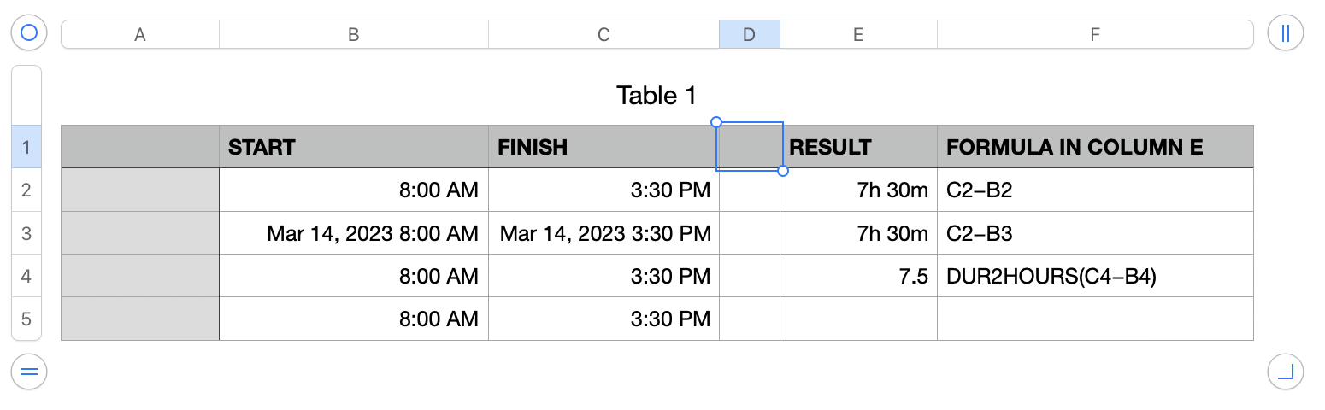
Task: Click the DUR2HOURS(C4−B4) cell
Action: click(x=1095, y=276)
